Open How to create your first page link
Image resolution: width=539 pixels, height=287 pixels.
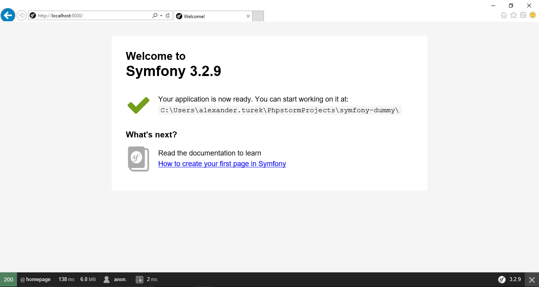pos(222,164)
